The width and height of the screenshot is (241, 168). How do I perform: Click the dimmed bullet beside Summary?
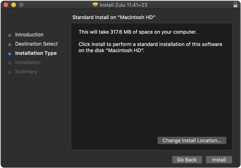tap(10, 72)
